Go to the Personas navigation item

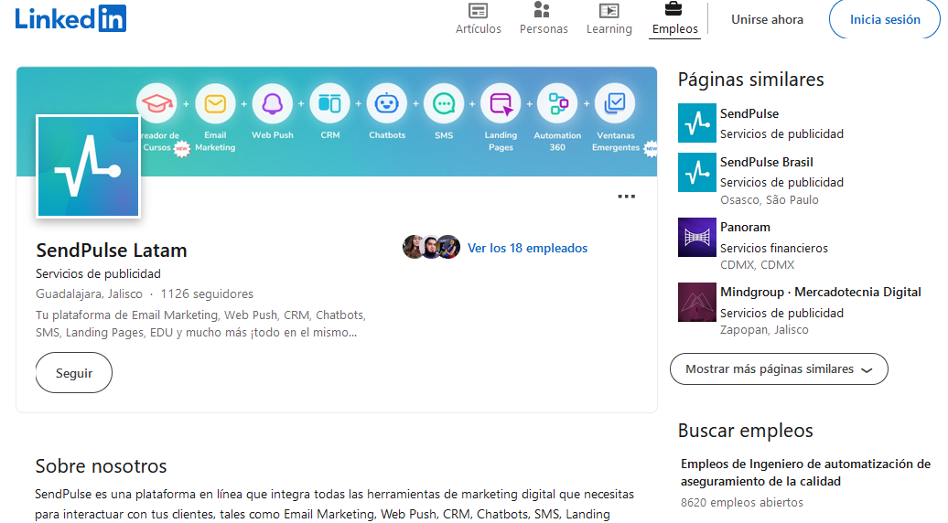[544, 19]
